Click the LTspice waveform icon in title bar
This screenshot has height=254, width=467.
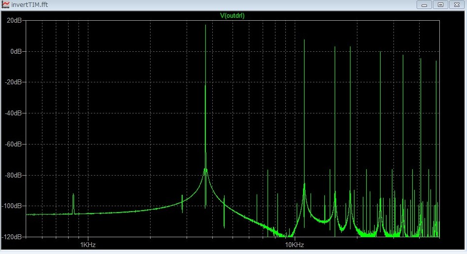point(5,4)
